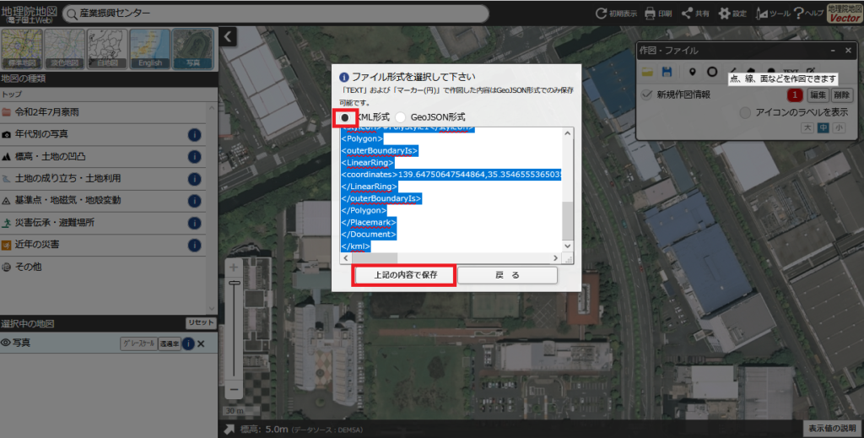
Task: Set label size to 大
Action: pyautogui.click(x=807, y=127)
